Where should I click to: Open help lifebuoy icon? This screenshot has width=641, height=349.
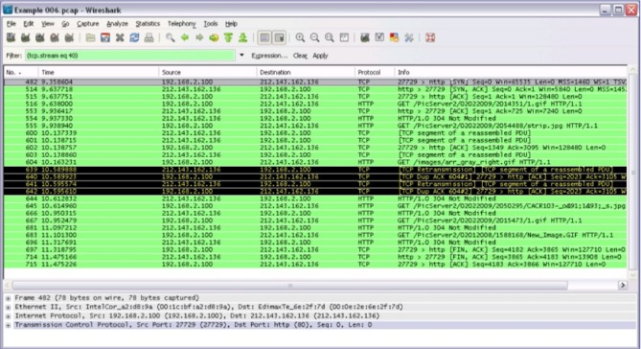coord(430,37)
